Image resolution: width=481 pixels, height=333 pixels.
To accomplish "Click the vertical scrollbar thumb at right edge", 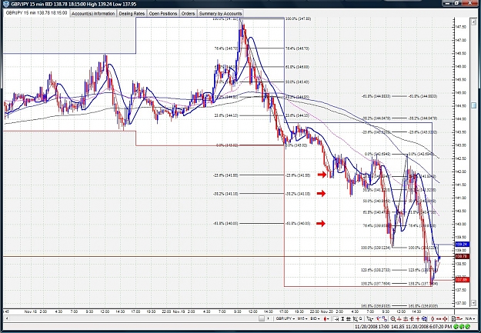I will click(x=473, y=105).
